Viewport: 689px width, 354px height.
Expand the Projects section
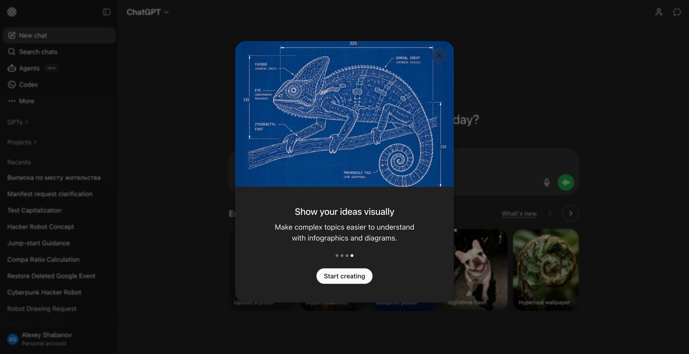click(x=22, y=142)
